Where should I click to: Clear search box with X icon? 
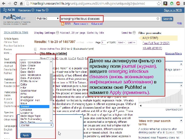coord(158,19)
